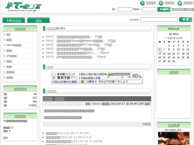This screenshot has height=145, width=194.
Task: Click the green pencil icon in header
Action: click(142, 3)
